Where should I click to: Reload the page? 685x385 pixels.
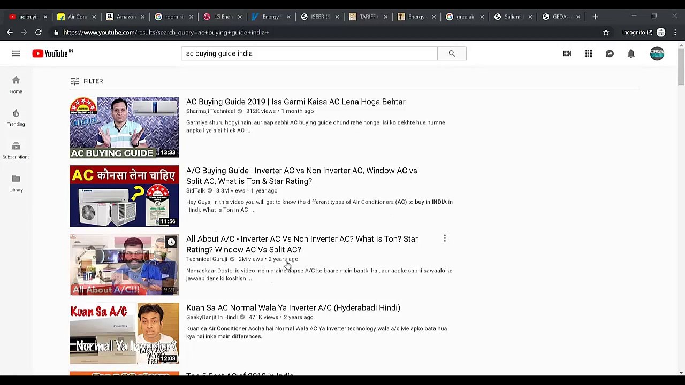coord(39,32)
